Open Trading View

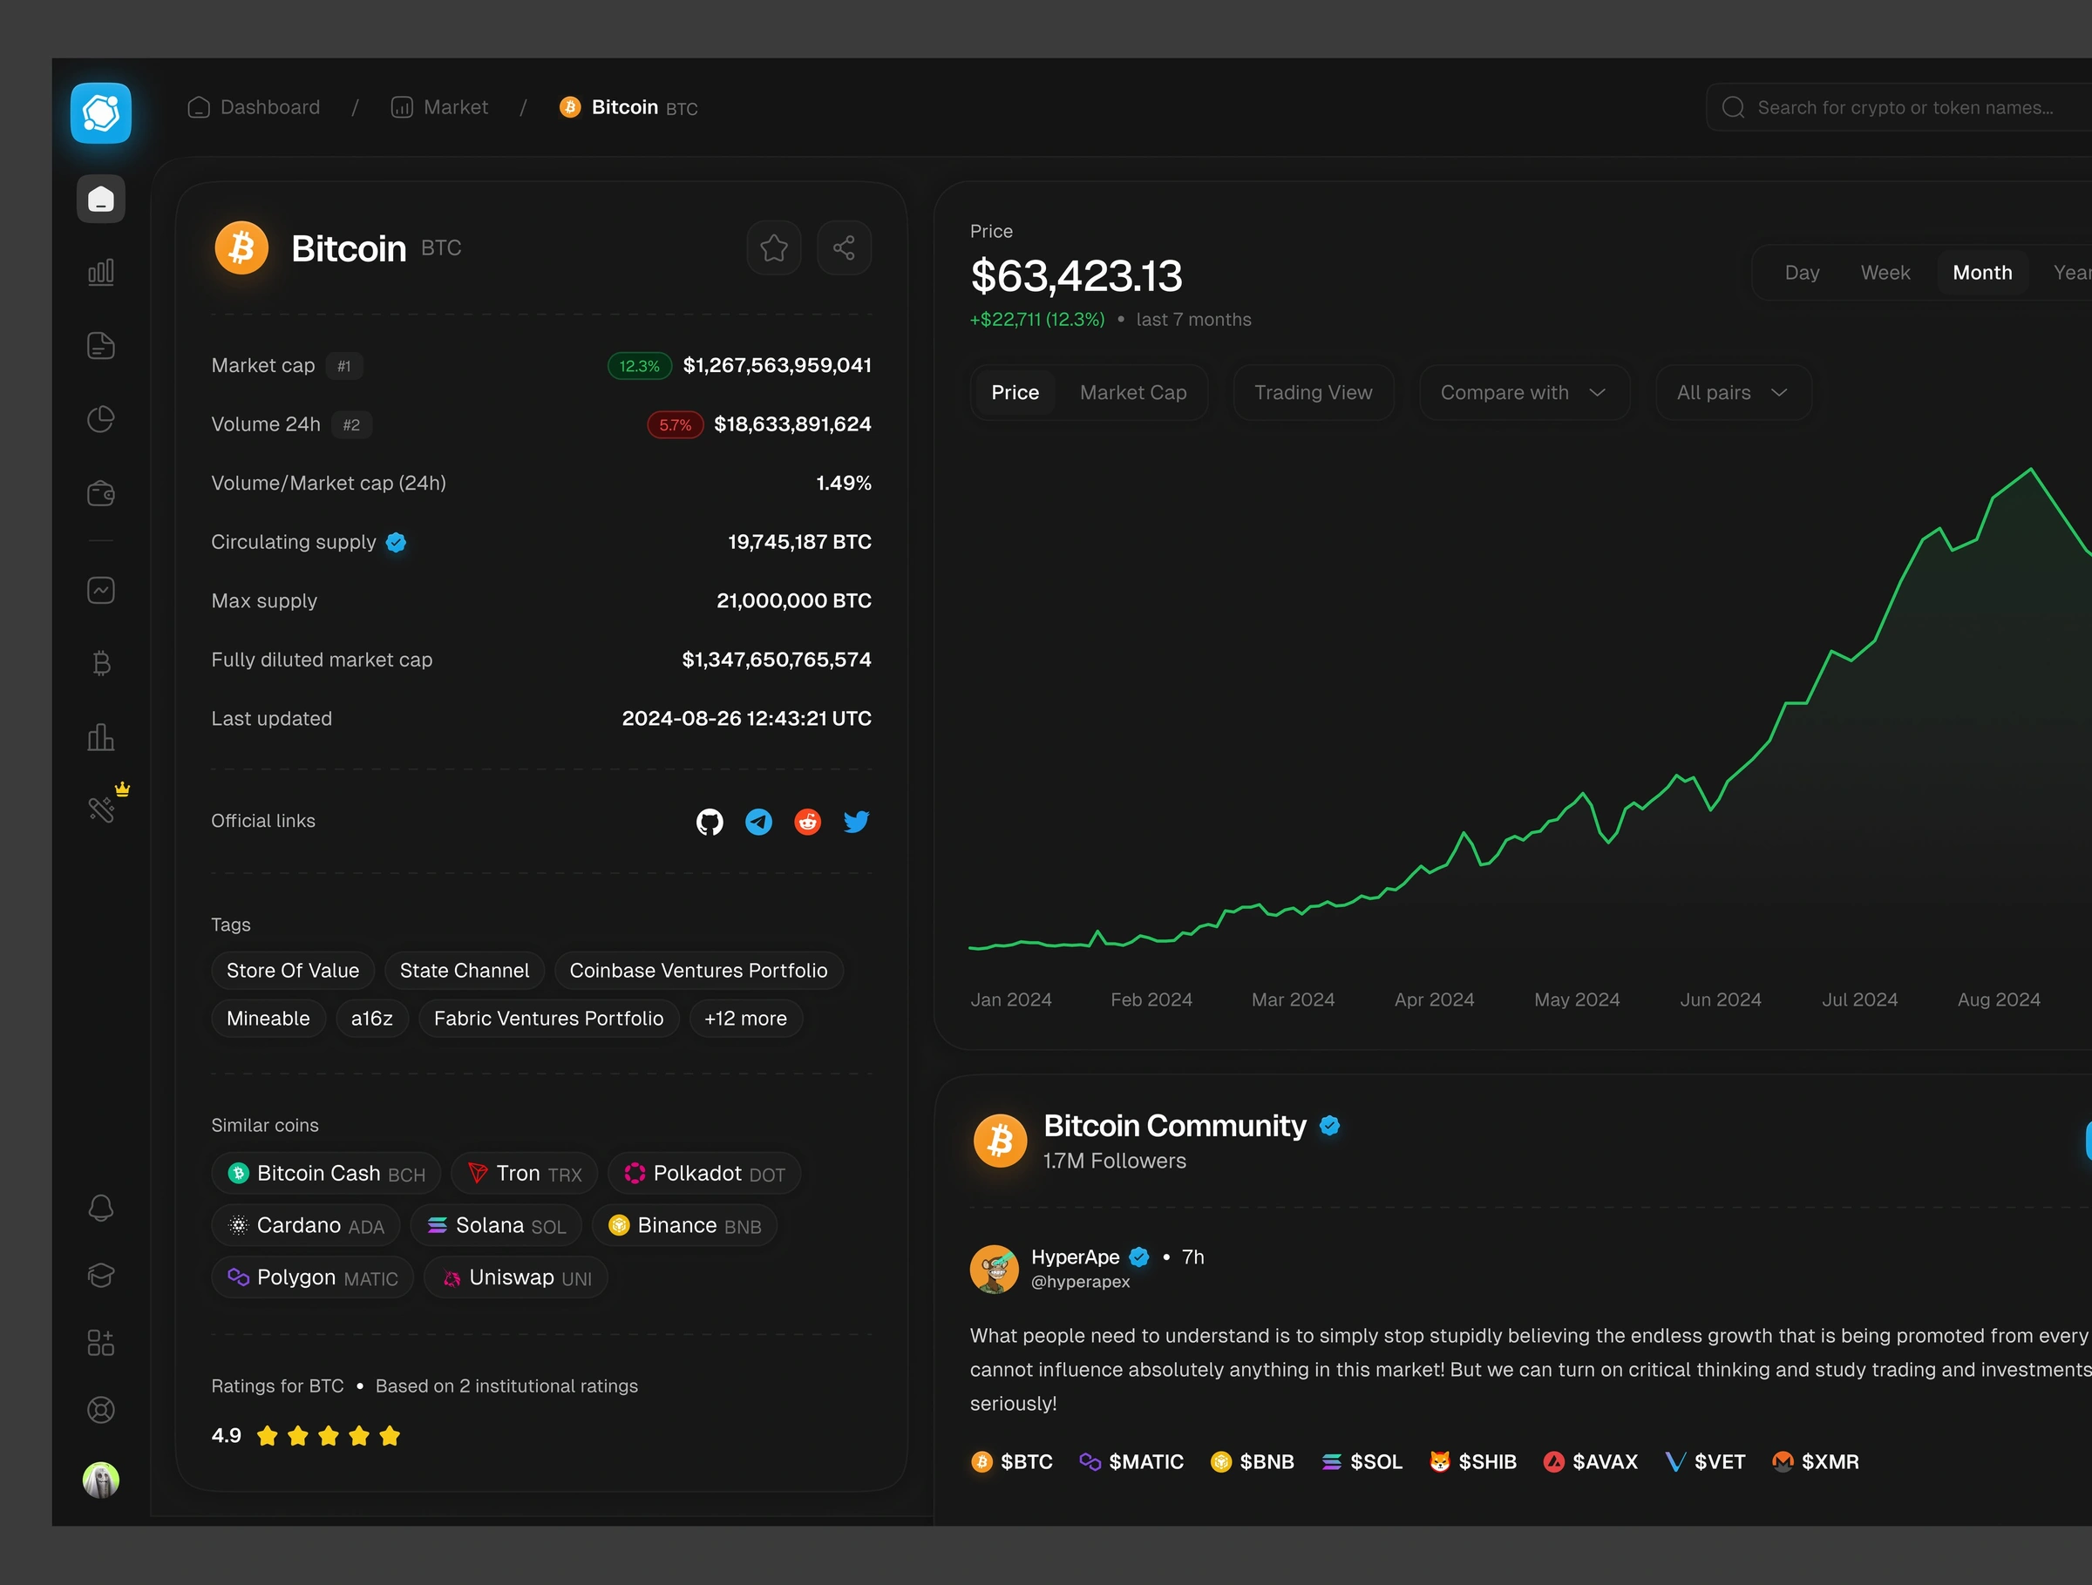1313,393
